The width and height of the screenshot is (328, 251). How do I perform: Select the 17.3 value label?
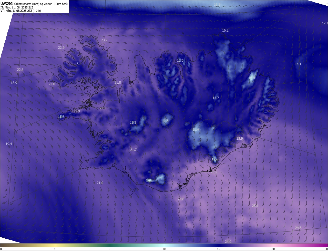tap(325, 23)
